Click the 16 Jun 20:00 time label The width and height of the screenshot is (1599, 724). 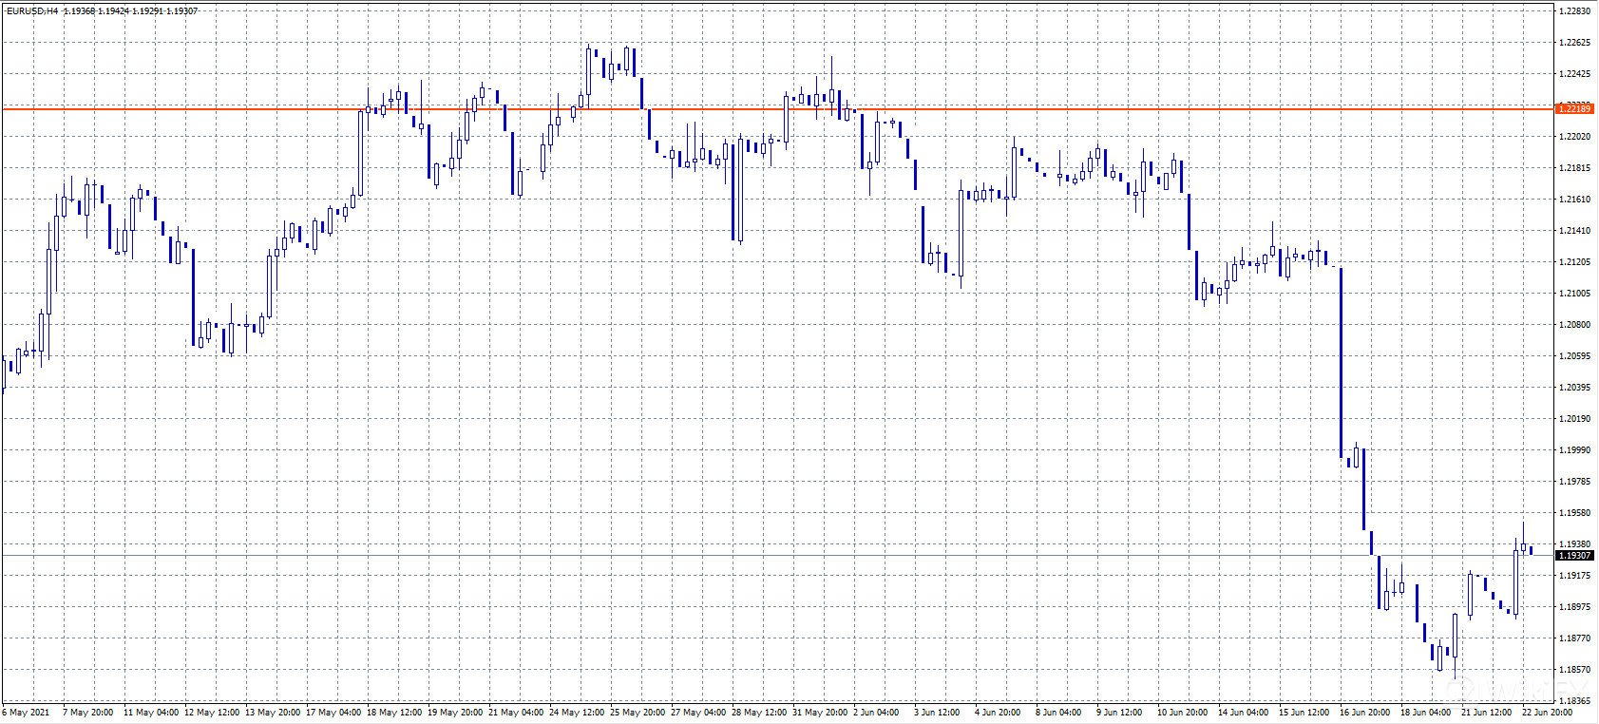tap(1364, 712)
